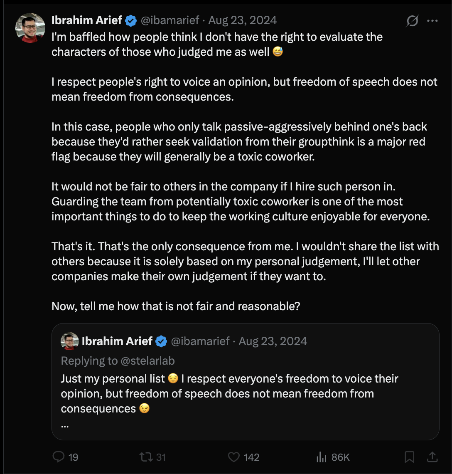This screenshot has height=474, width=452.
Task: Open the quoted tweet body text
Action: [x=229, y=394]
